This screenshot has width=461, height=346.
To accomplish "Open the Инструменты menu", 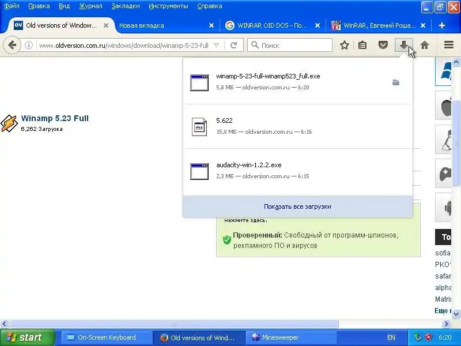I will [x=168, y=6].
